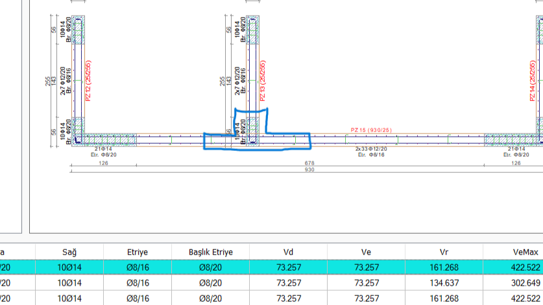Click Ø8/20 in the row with 302.649

[x=211, y=283]
